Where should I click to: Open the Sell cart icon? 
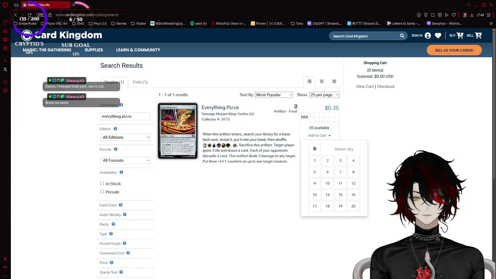coord(479,36)
